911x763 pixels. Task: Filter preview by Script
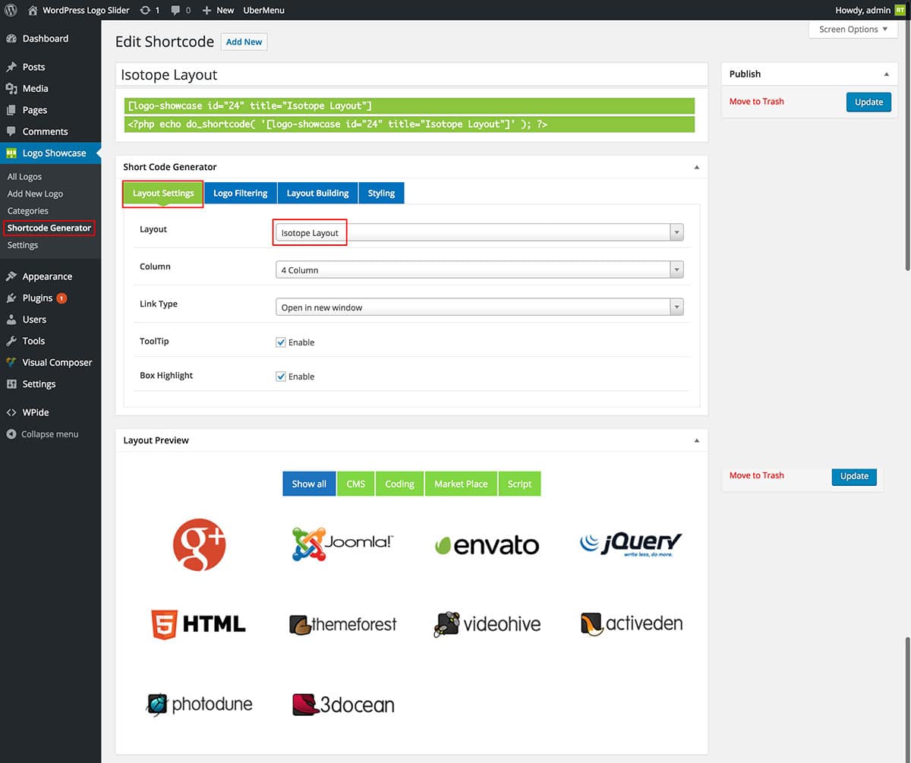click(x=519, y=484)
